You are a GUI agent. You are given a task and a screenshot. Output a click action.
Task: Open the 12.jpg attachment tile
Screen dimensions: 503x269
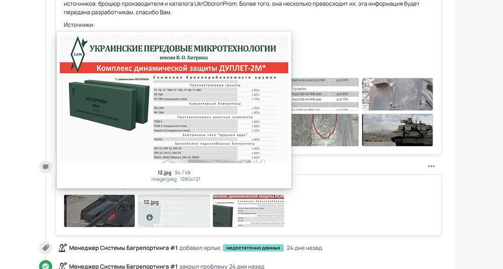pyautogui.click(x=174, y=211)
